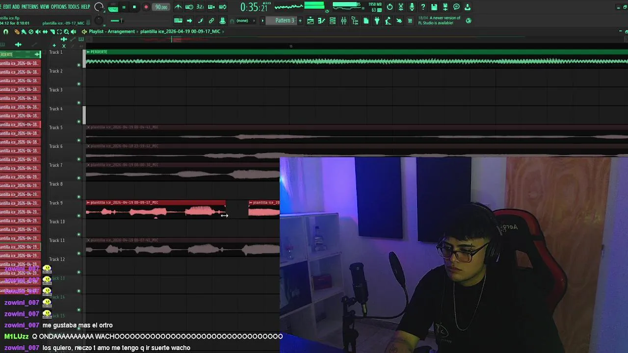Click the tempo field showing 90.000
Screen dimensions: 628x353
[161, 7]
